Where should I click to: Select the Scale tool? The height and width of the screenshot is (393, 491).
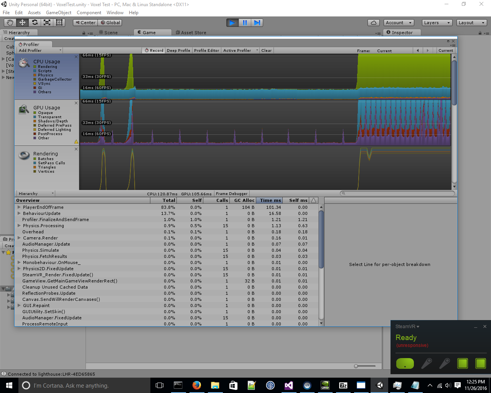pos(47,23)
